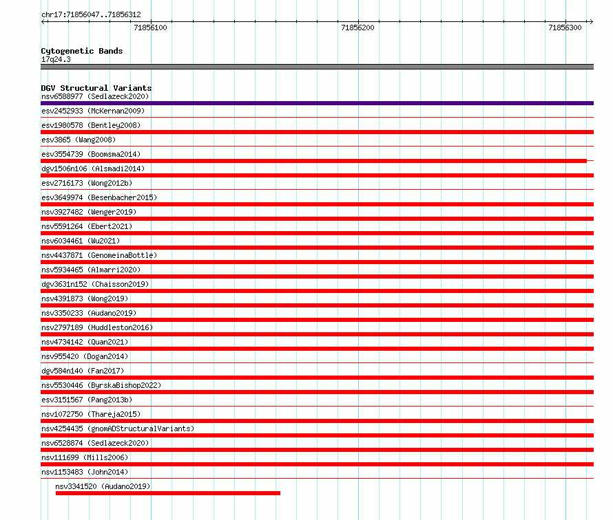Open variant esv3151567 (Pang2013b)

coord(87,400)
